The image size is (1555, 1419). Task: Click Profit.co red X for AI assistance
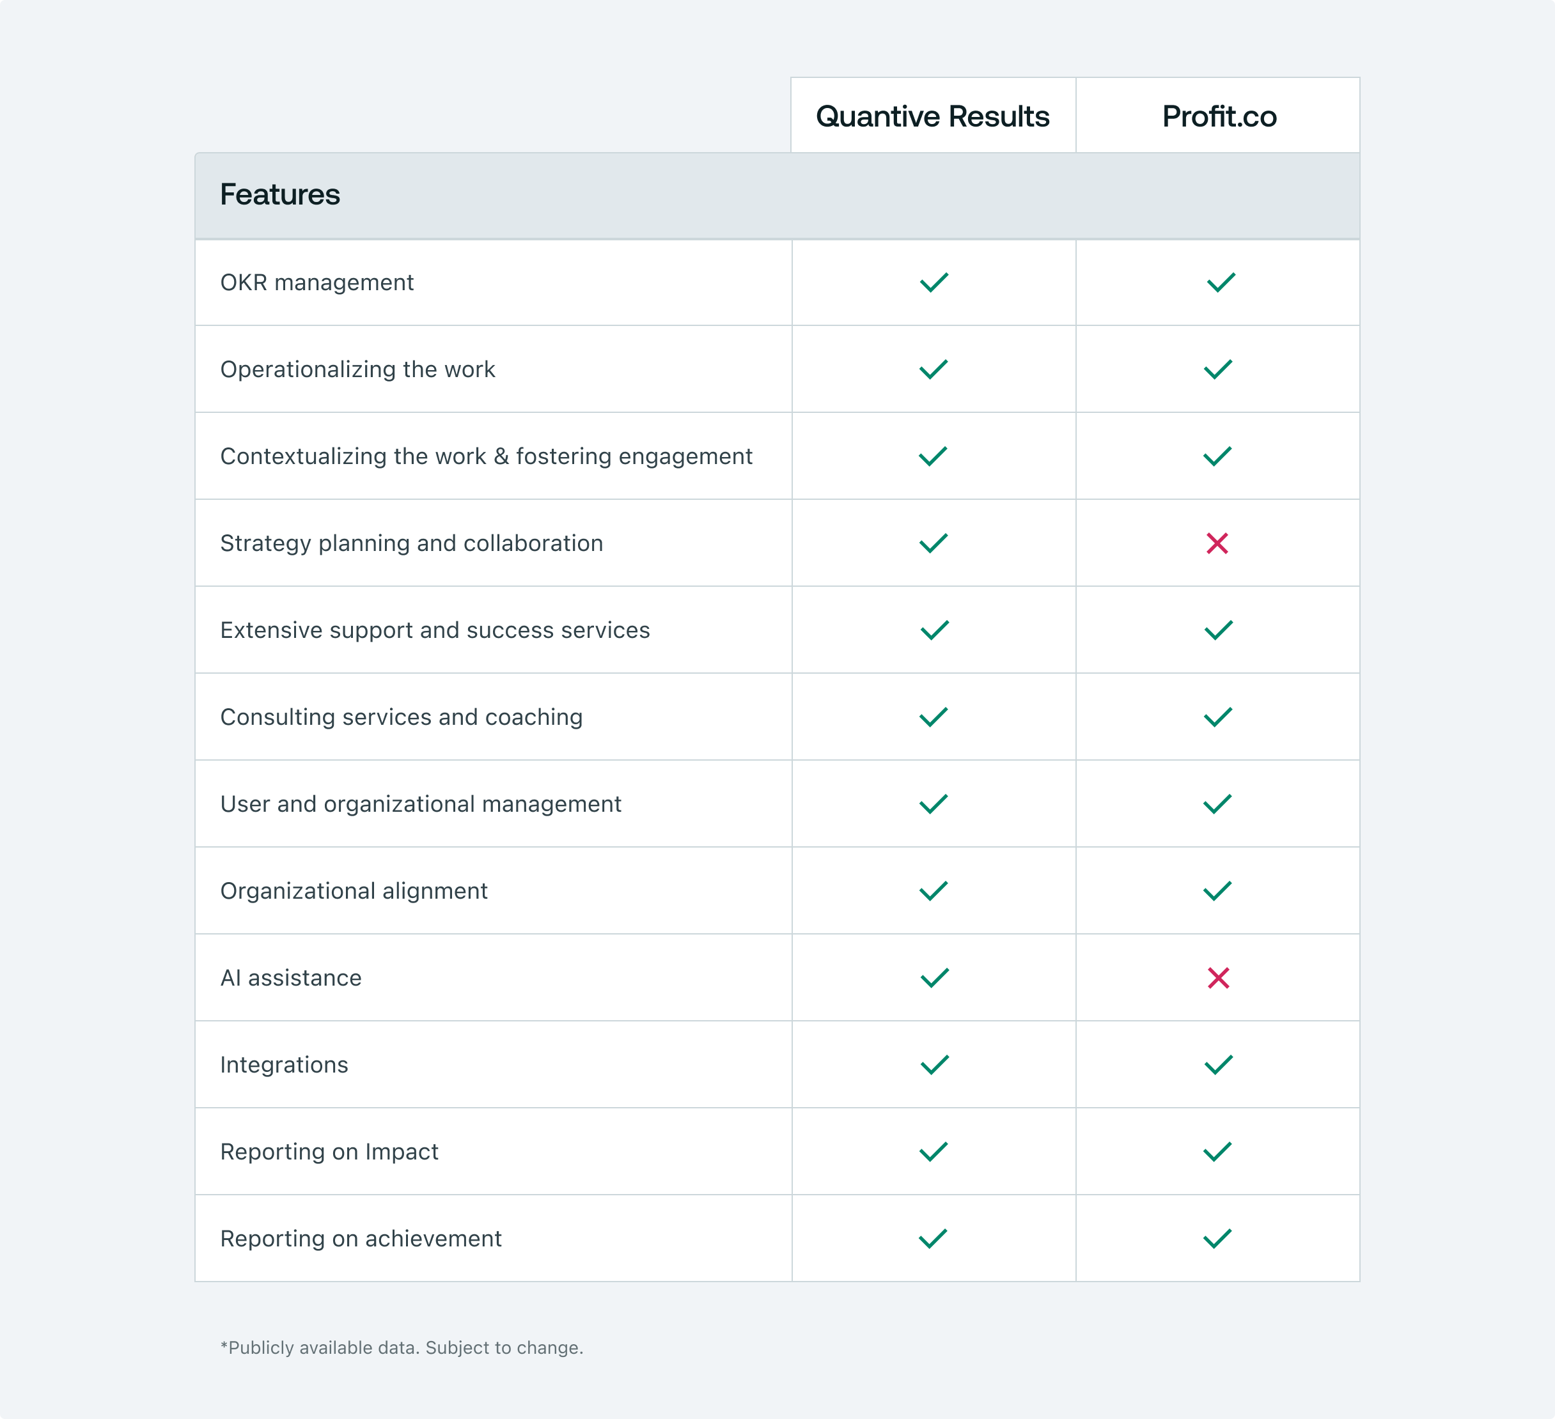click(1219, 978)
